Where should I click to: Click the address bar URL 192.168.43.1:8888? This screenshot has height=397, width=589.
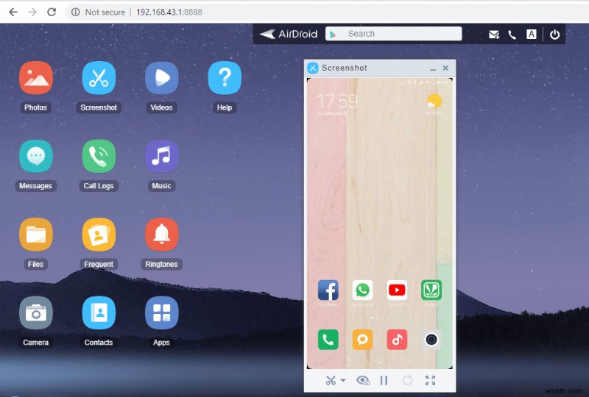169,12
